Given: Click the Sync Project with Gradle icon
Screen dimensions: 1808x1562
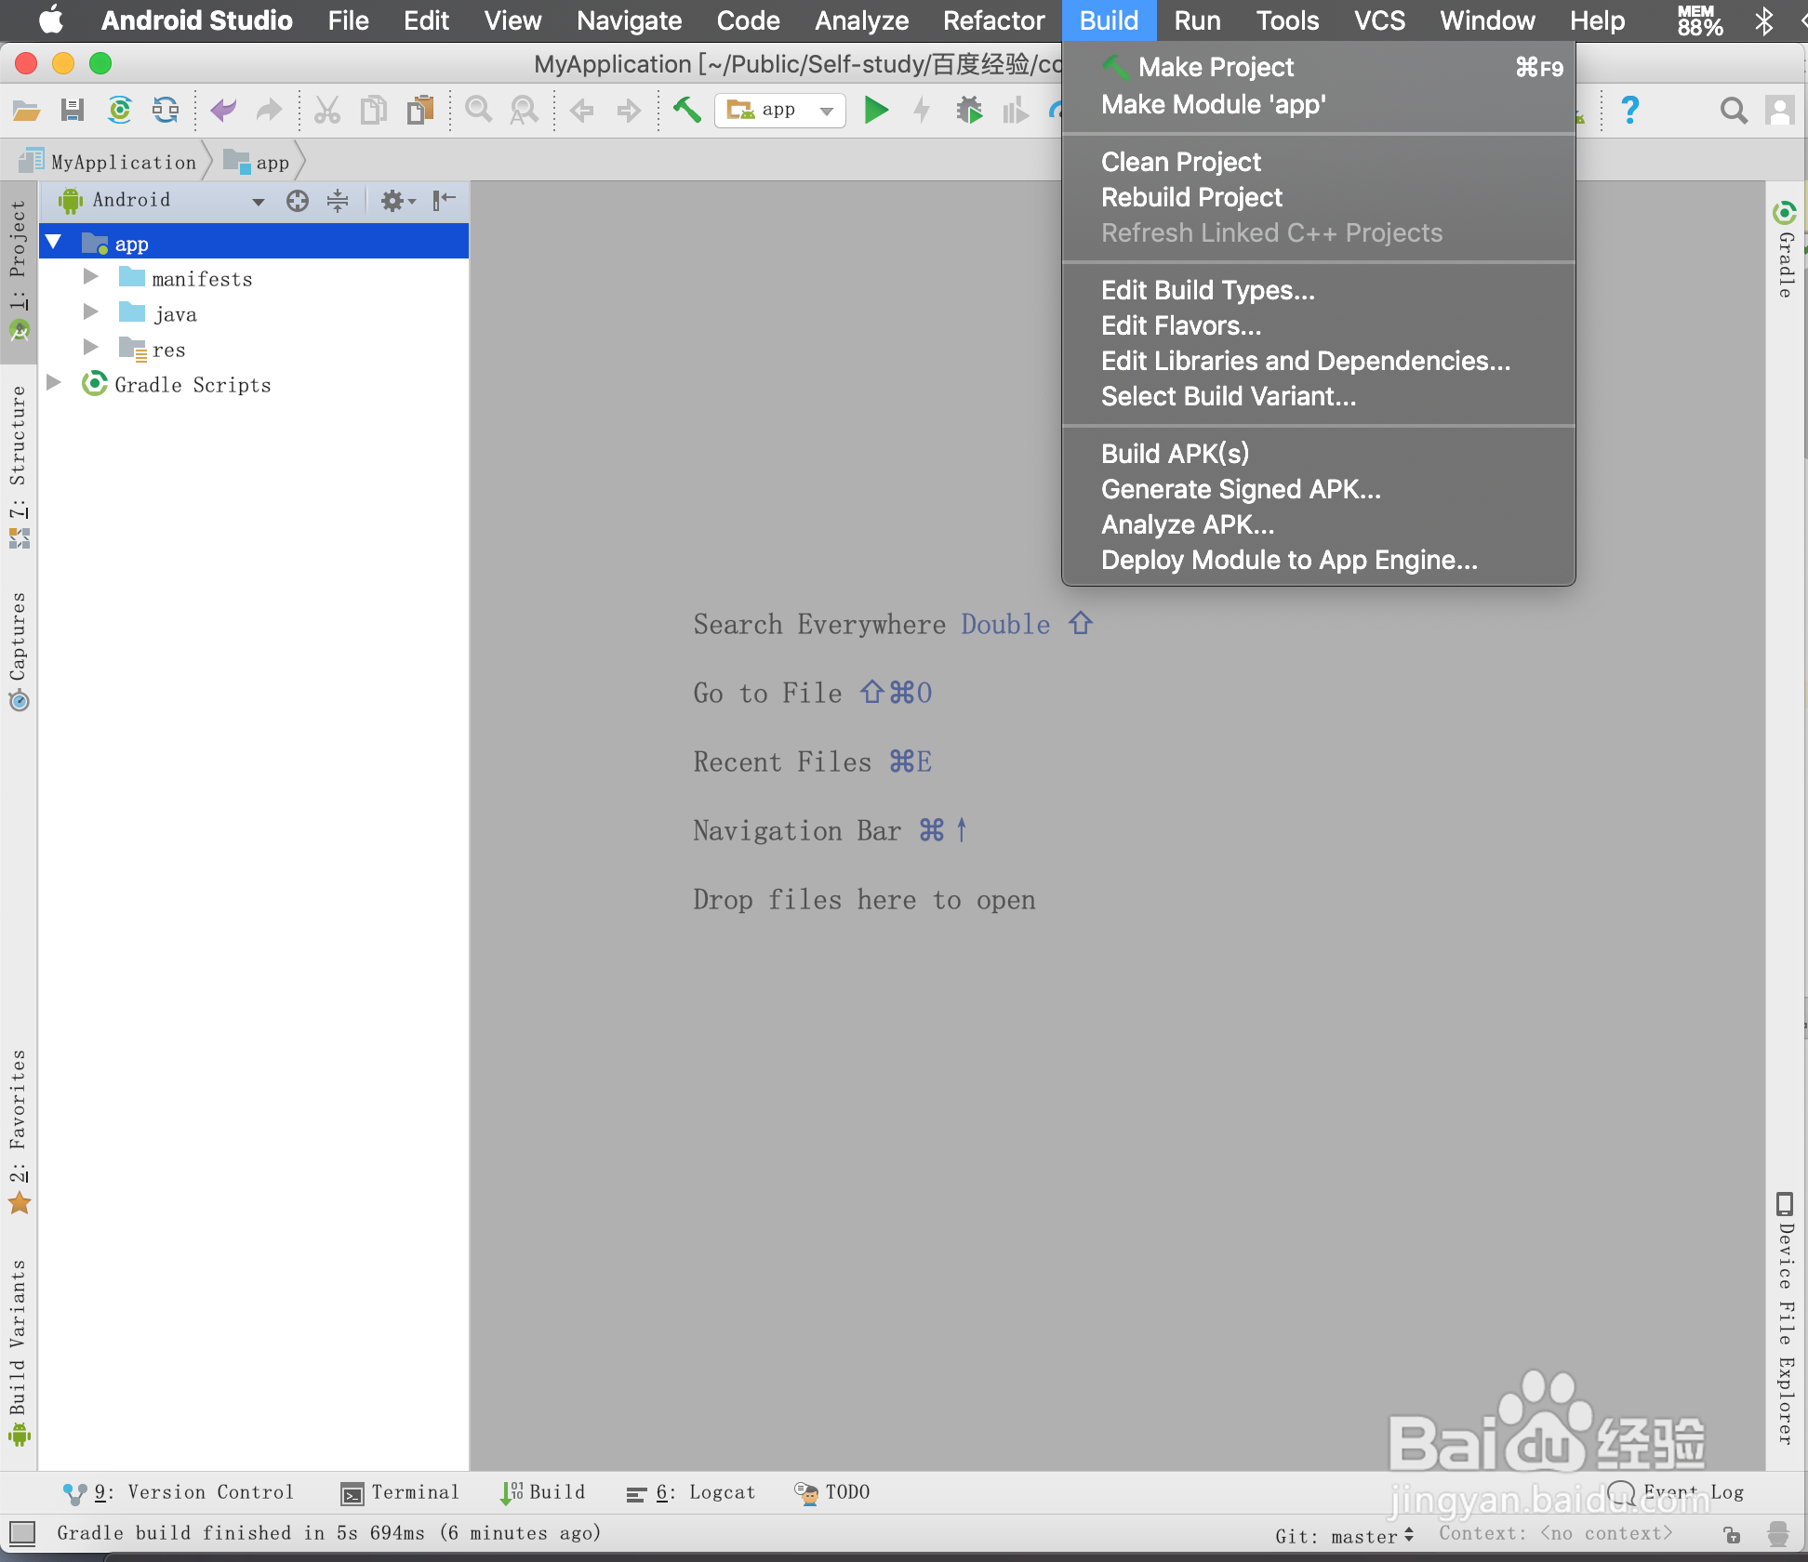Looking at the screenshot, I should click(x=120, y=111).
